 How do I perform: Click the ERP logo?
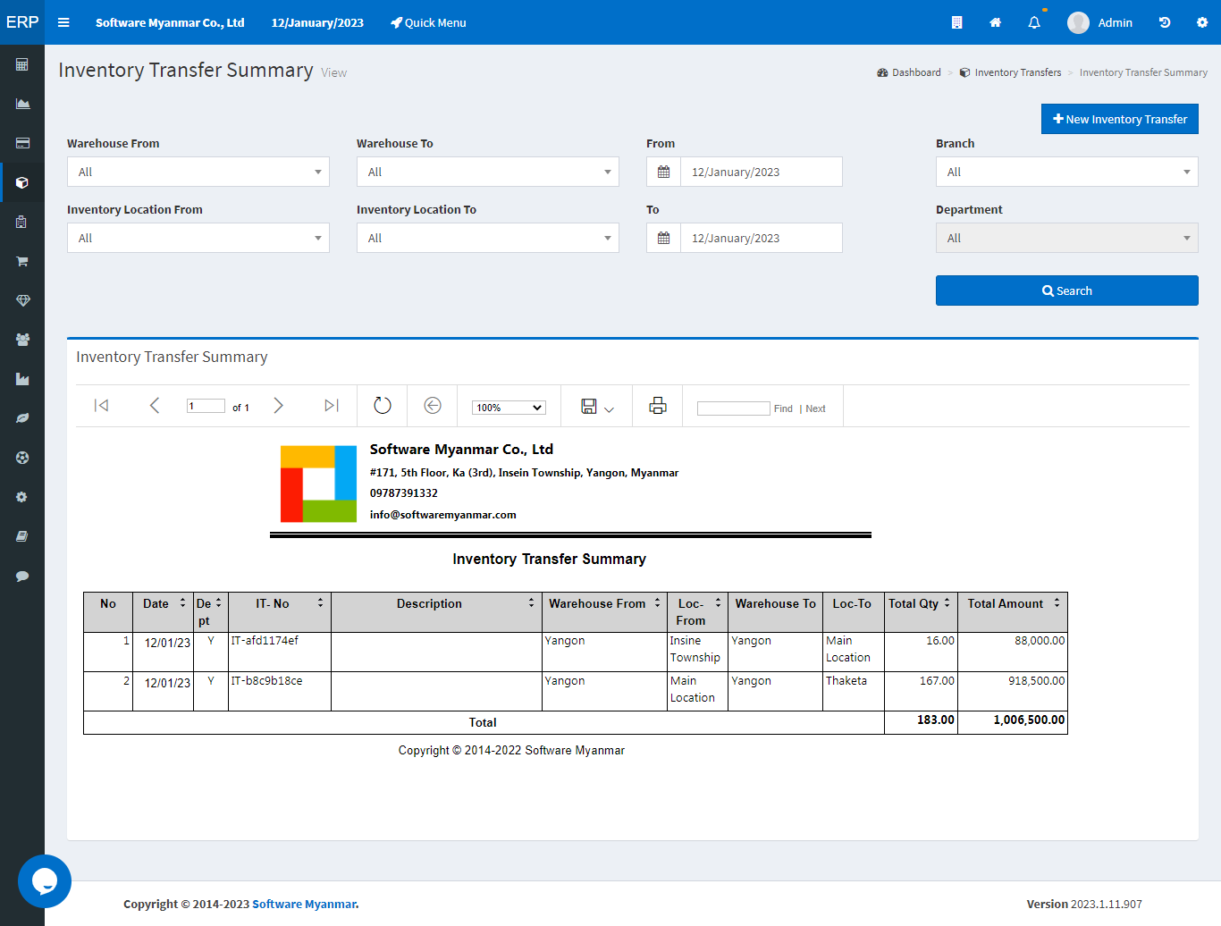(x=22, y=22)
